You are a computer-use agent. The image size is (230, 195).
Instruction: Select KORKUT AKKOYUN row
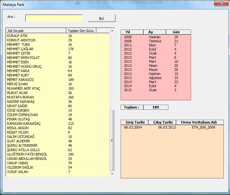(x=58, y=40)
